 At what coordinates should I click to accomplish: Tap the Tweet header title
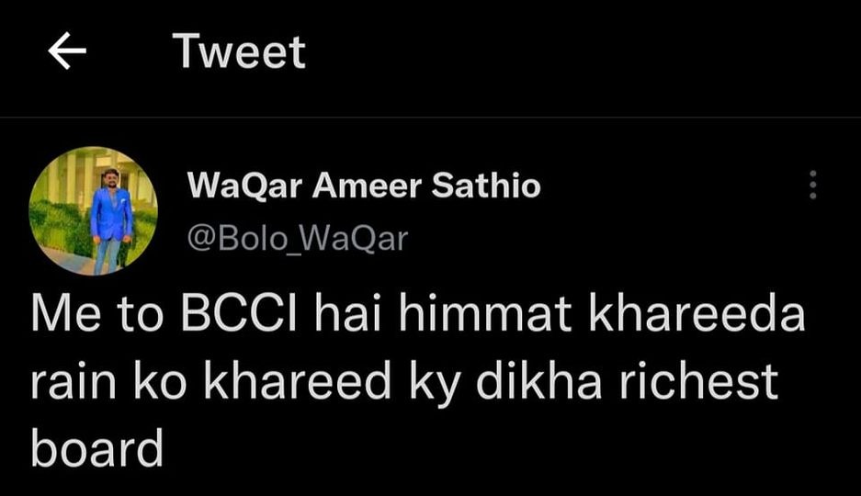coord(239,51)
